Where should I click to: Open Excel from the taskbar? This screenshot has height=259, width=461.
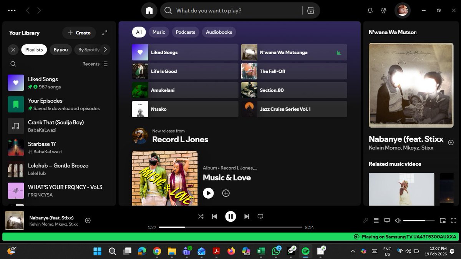point(261,251)
